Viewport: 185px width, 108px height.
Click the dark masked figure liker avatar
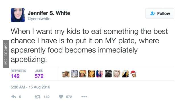pos(108,74)
